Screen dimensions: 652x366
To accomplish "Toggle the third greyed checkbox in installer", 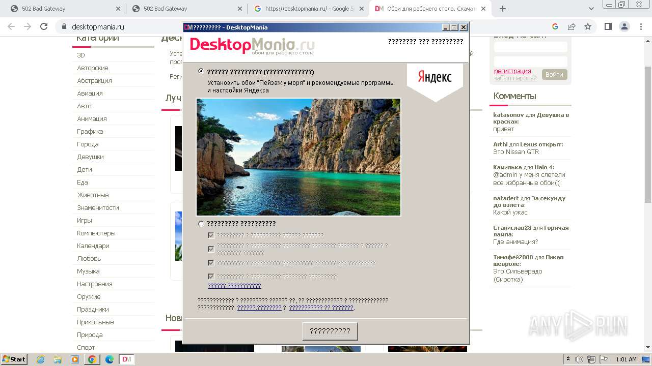I will (x=211, y=263).
